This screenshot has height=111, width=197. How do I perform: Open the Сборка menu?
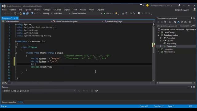pos(37,10)
